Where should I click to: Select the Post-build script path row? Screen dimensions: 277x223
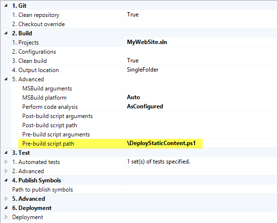pos(144,125)
